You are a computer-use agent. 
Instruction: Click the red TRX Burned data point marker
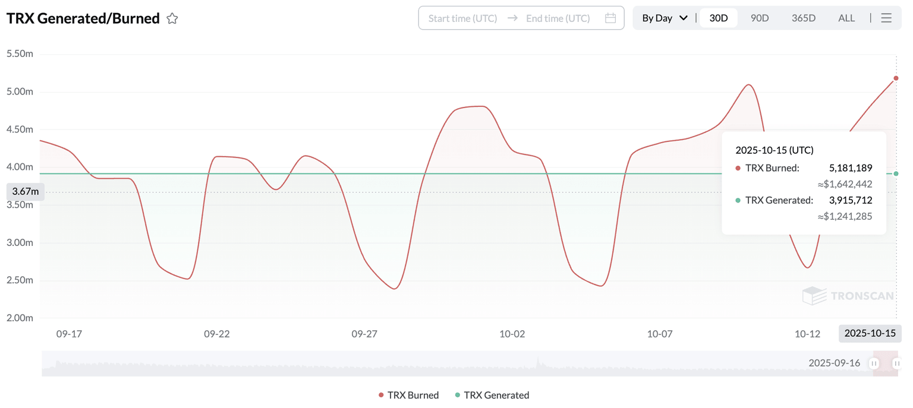(x=896, y=78)
